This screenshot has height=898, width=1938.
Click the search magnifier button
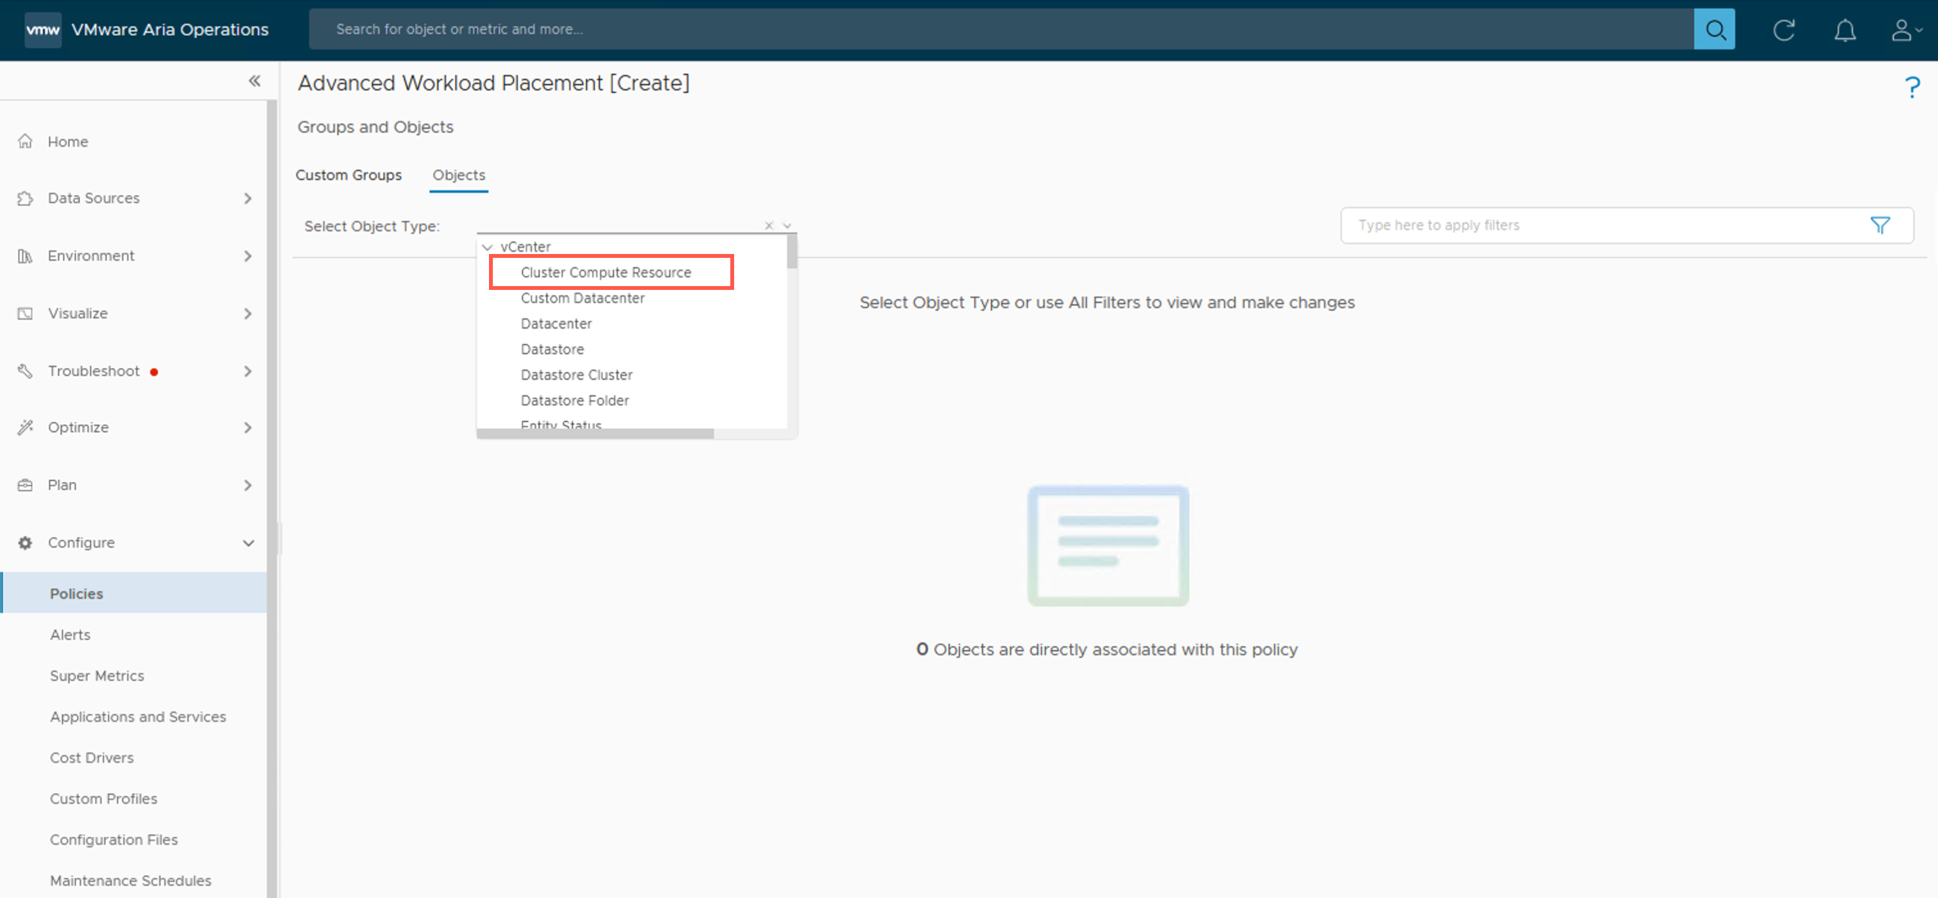[x=1714, y=30]
